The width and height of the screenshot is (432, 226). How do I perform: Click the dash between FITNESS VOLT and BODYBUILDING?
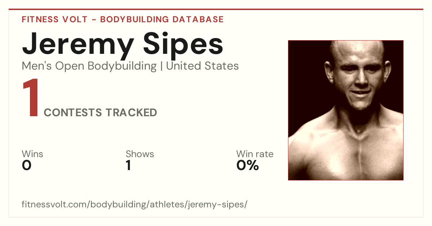(94, 20)
